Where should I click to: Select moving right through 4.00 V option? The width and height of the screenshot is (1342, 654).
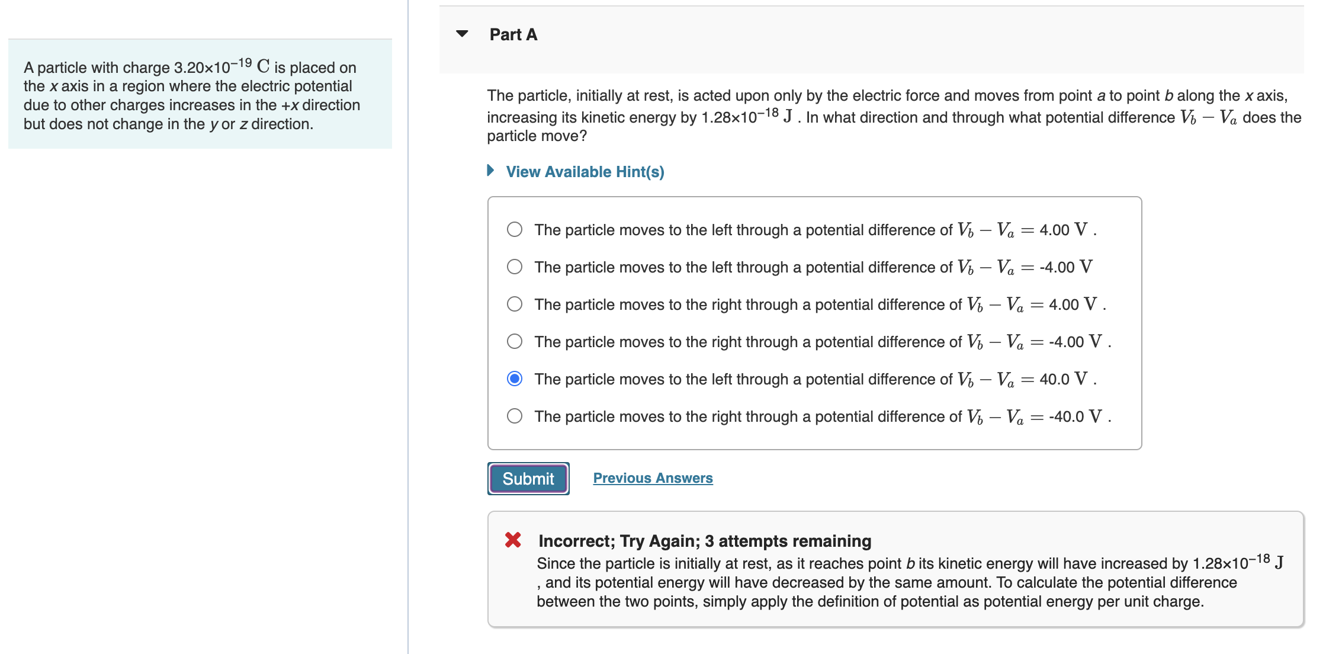pyautogui.click(x=515, y=304)
